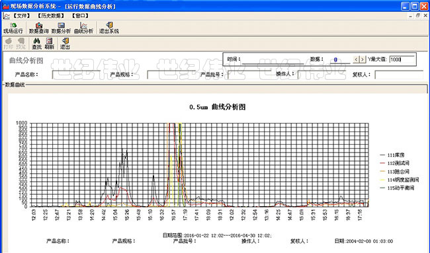This screenshot has width=430, height=253.
Task: Step to previous data point arrow
Action: click(356, 59)
